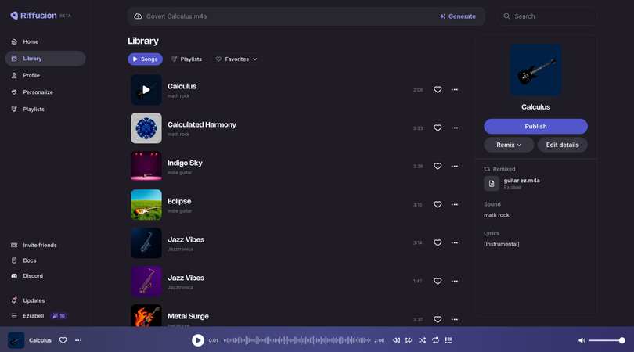Skip to next track
Image resolution: width=634 pixels, height=352 pixels.
coord(409,340)
